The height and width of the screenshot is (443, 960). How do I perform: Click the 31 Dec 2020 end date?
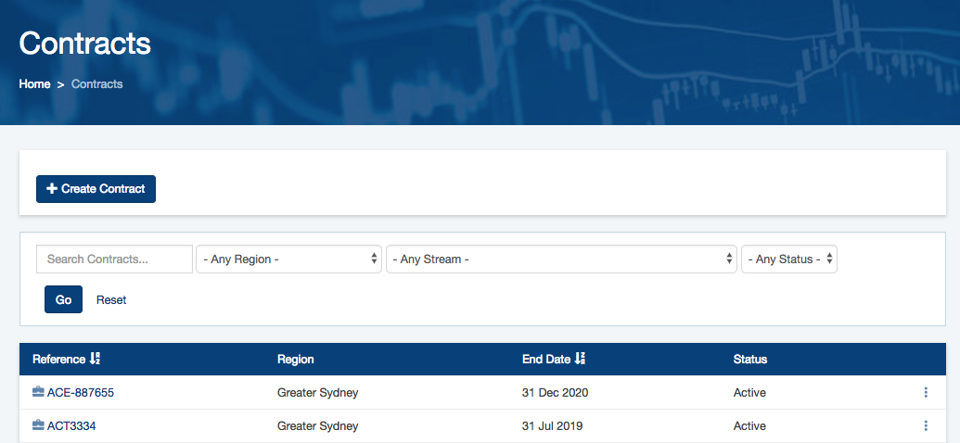tap(556, 392)
